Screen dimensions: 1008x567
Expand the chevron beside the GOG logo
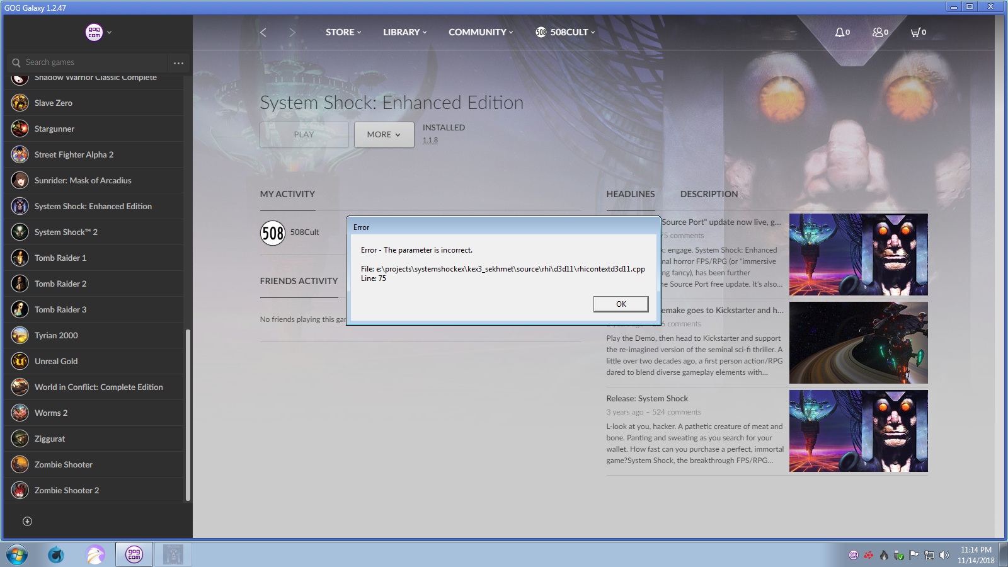click(109, 32)
